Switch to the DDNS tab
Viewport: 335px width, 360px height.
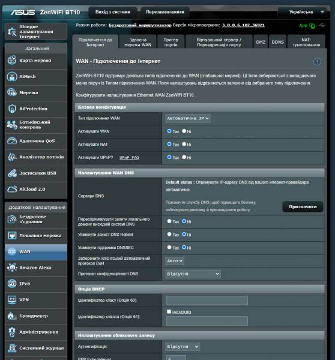pos(277,42)
